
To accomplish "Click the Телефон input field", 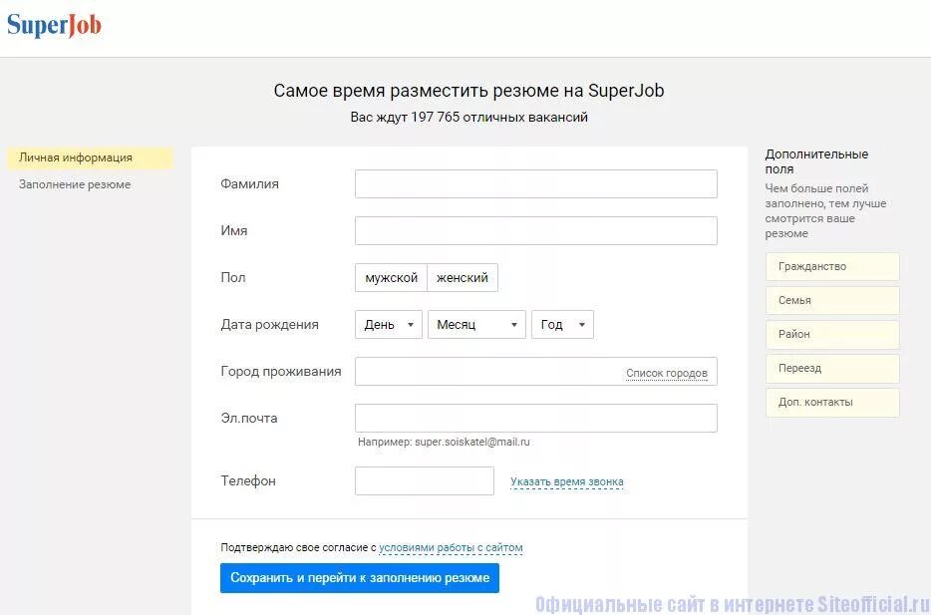I will [x=424, y=481].
